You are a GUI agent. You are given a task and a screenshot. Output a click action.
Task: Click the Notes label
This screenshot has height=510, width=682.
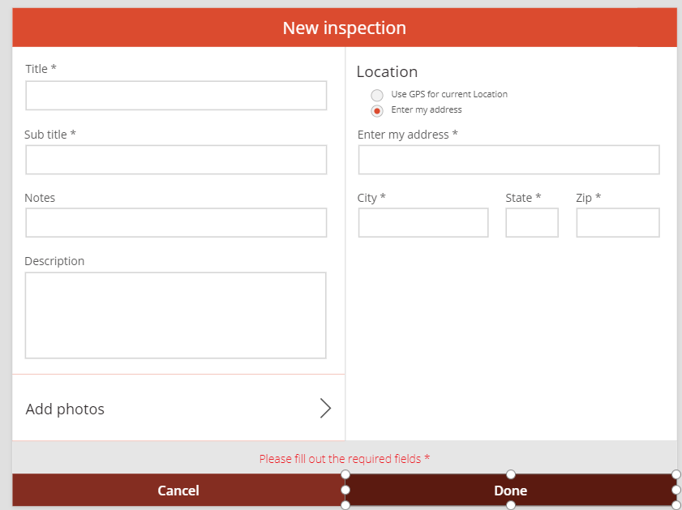[40, 198]
